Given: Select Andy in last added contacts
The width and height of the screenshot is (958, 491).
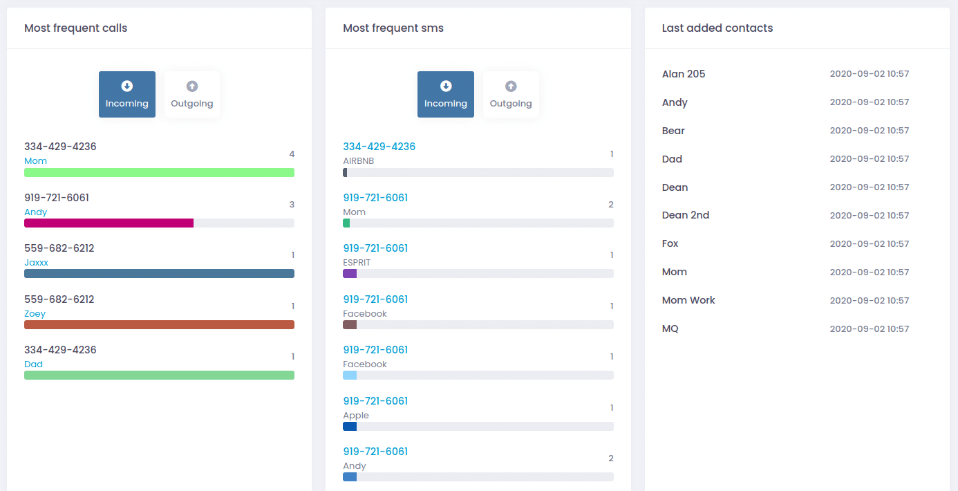Looking at the screenshot, I should click(x=675, y=102).
